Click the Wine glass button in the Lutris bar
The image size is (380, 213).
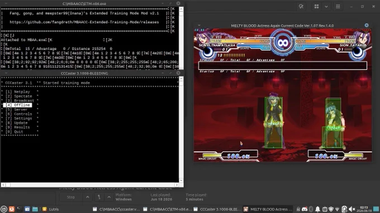click(99, 197)
